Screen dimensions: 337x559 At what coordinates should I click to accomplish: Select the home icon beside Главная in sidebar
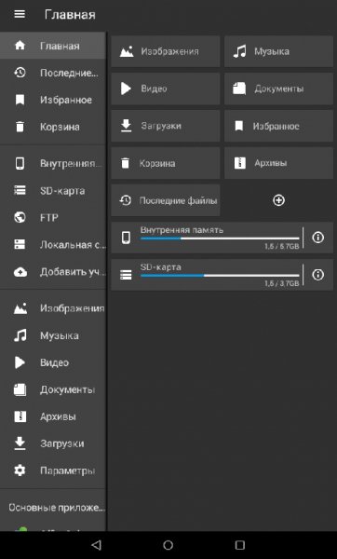coord(20,46)
